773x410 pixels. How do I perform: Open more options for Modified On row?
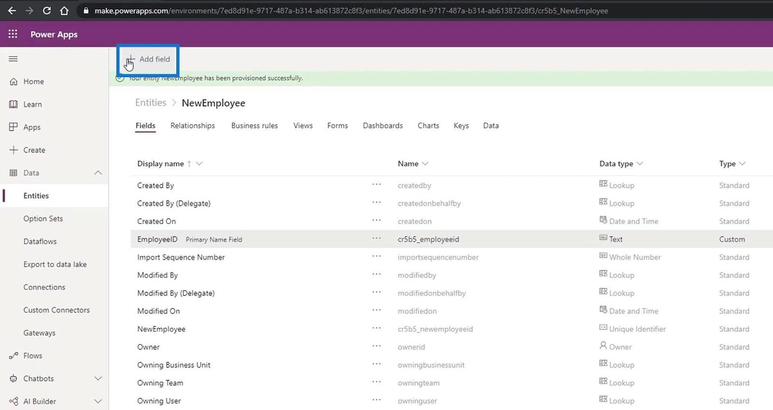[x=376, y=310]
